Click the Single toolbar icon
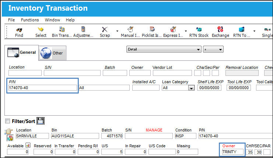 pyautogui.click(x=267, y=29)
